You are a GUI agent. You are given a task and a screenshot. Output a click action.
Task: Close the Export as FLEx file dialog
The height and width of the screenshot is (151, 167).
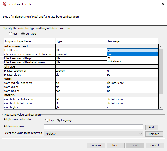click(163, 4)
